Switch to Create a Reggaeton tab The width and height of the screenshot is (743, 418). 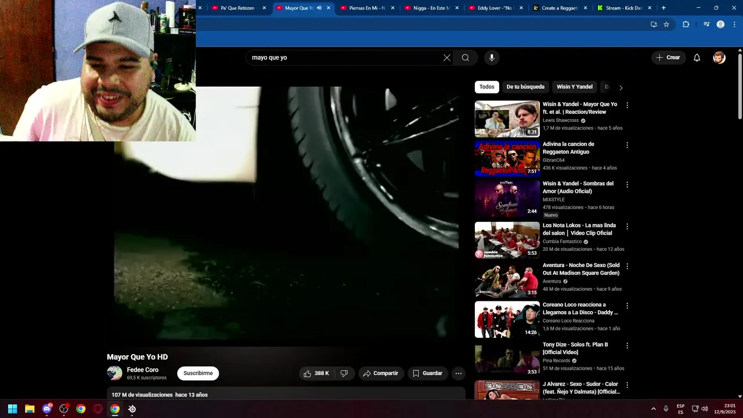(559, 8)
